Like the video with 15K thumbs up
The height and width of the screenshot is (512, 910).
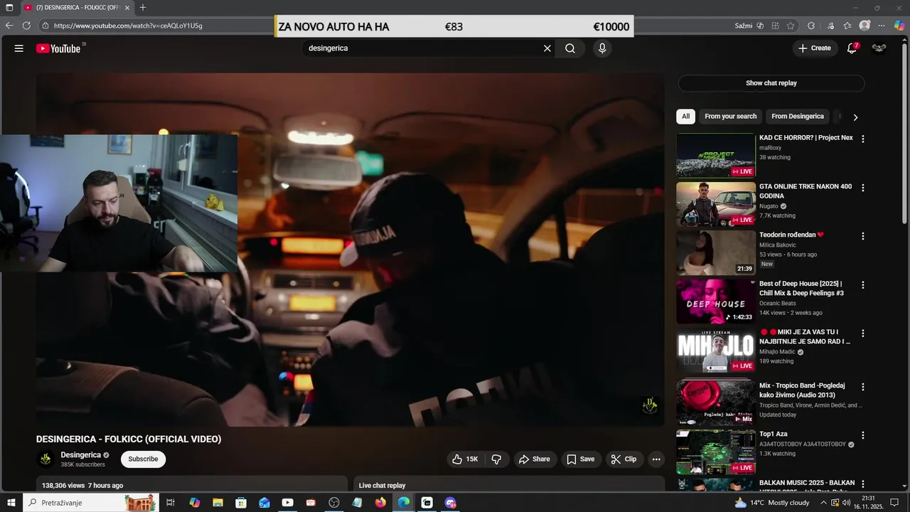[x=465, y=459]
